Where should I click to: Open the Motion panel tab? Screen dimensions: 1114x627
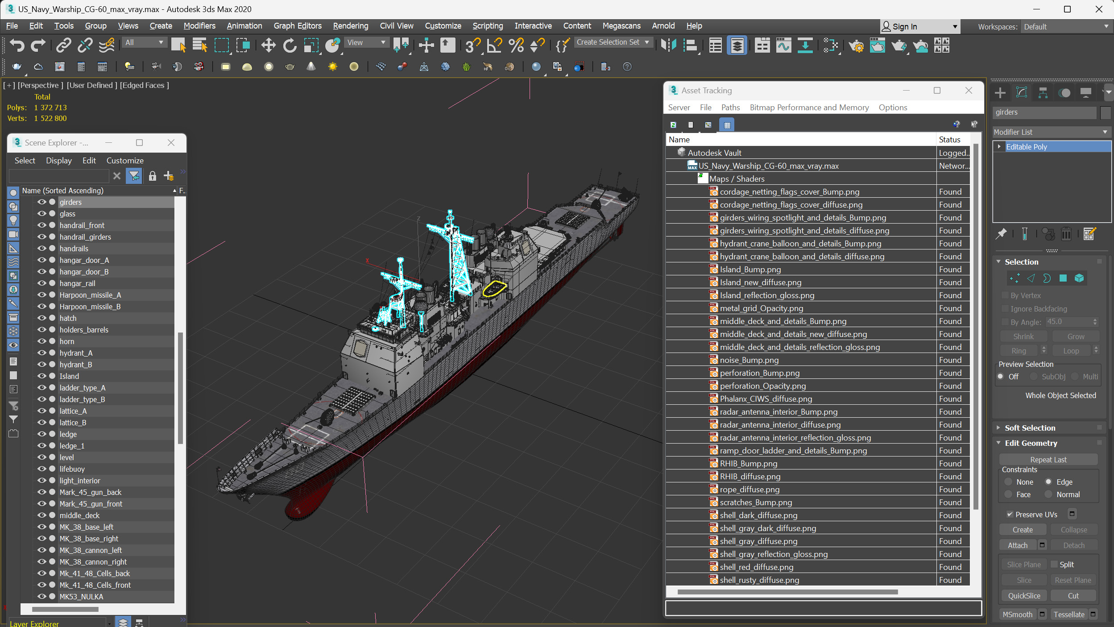coord(1064,92)
